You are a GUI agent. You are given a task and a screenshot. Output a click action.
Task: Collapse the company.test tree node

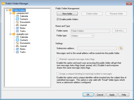(10, 13)
